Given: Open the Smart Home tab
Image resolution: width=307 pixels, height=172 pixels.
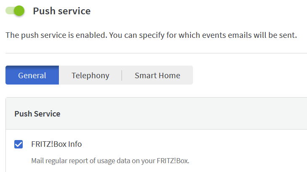Looking at the screenshot, I should [157, 76].
